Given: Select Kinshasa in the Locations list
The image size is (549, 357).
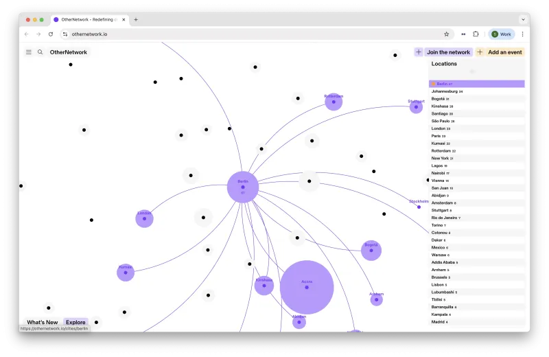Looking at the screenshot, I should [476, 106].
